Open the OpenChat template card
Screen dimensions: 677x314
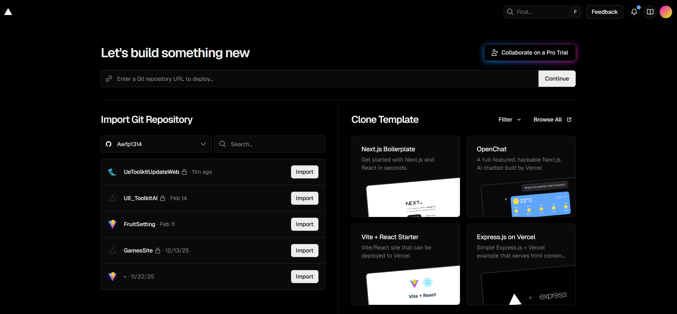coord(521,177)
